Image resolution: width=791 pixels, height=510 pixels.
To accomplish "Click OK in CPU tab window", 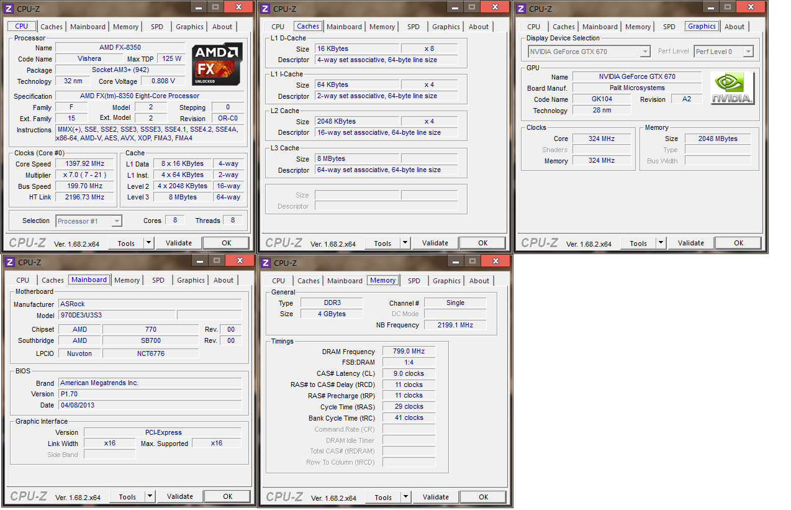I will [227, 243].
